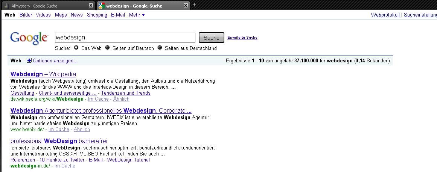The height and width of the screenshot is (172, 437).
Task: Open Maps in top navigation
Action: point(61,15)
